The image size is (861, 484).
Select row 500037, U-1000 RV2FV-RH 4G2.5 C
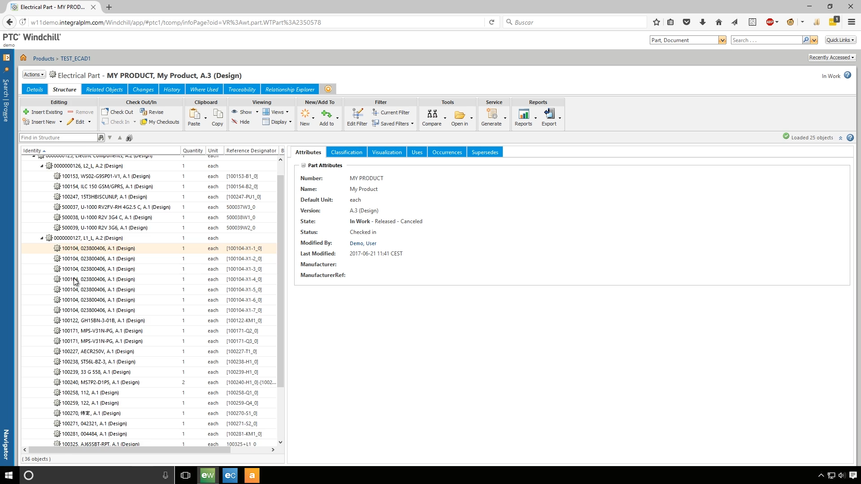(x=149, y=207)
